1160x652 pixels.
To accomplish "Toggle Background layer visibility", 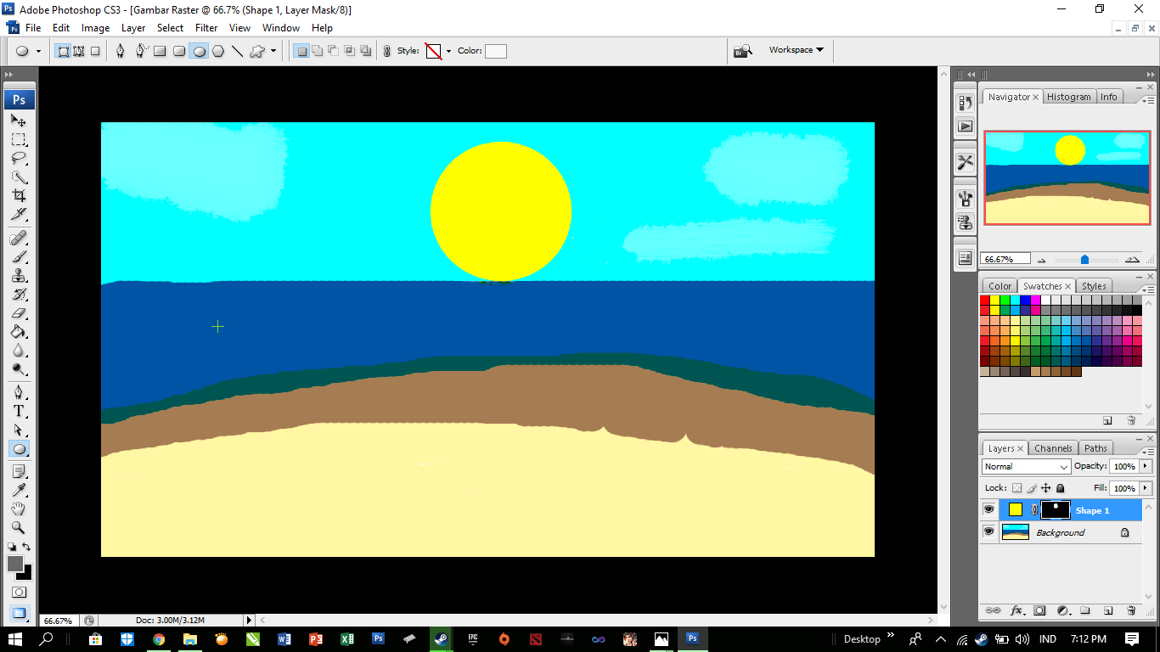I will [989, 532].
